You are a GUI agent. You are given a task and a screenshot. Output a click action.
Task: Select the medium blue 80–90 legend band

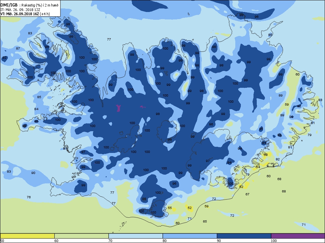coord(190,236)
